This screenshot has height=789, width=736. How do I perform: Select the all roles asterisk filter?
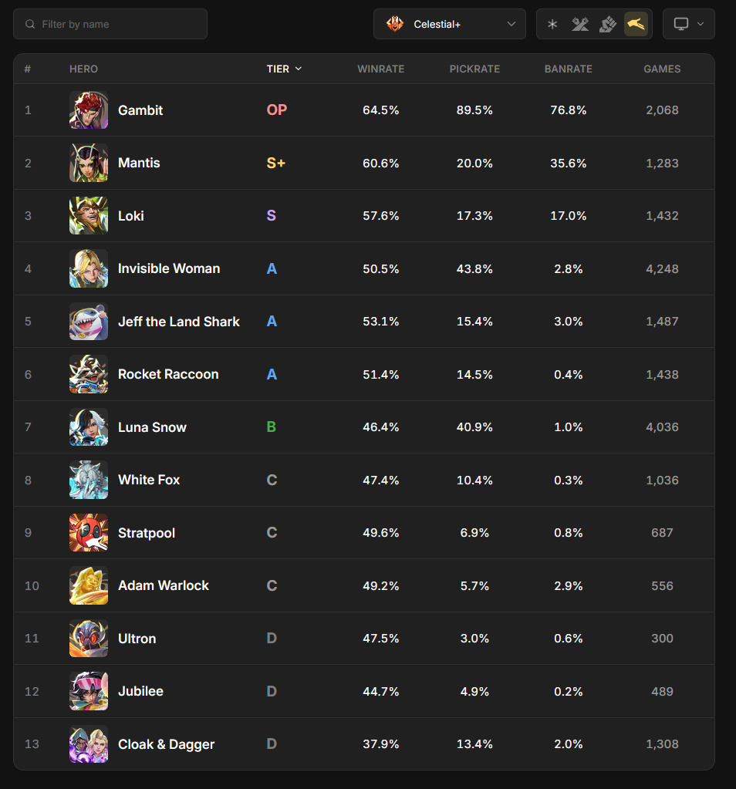coord(552,24)
